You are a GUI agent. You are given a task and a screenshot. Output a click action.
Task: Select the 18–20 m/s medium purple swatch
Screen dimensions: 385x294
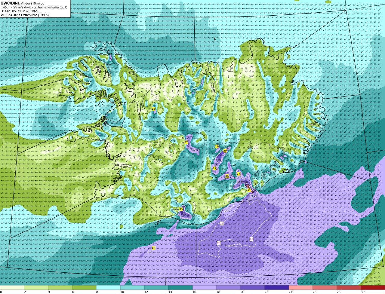[x=229, y=288]
